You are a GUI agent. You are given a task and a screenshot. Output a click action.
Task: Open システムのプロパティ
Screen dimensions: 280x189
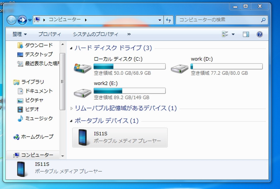[x=96, y=34]
